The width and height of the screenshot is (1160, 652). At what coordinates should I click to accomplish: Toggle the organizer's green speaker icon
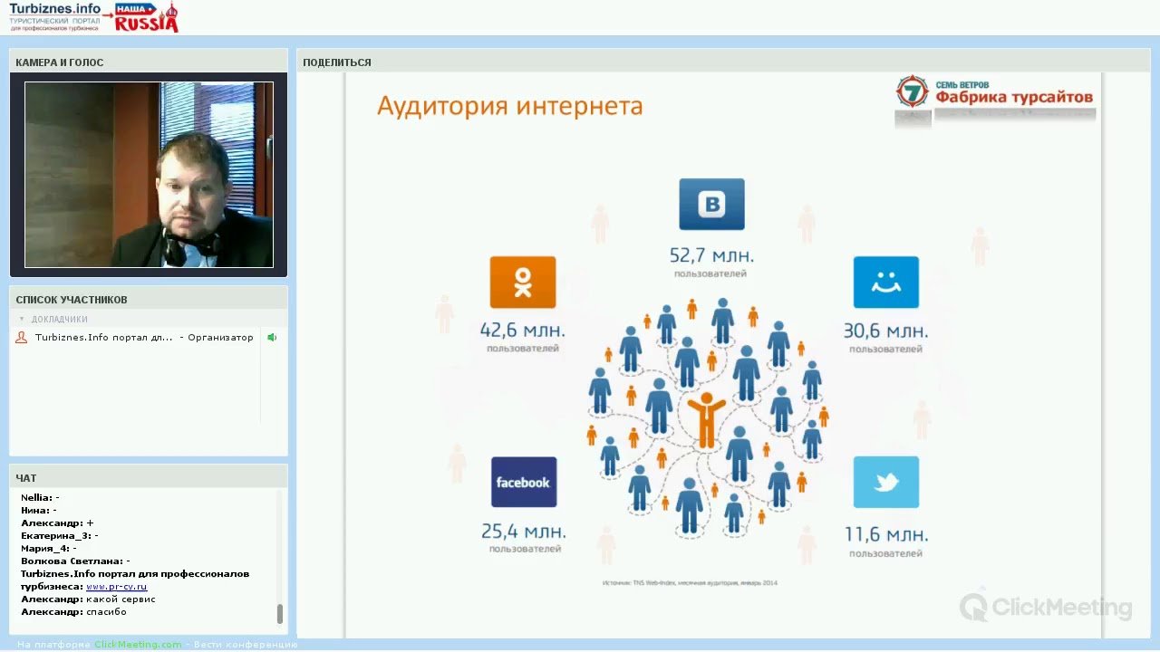[x=271, y=338]
